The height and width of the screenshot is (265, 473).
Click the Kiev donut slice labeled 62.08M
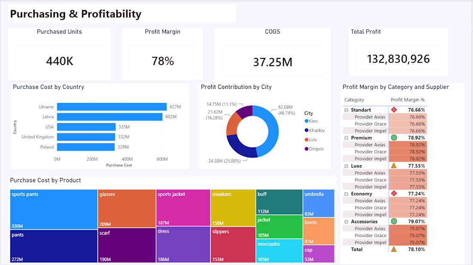[x=273, y=130]
